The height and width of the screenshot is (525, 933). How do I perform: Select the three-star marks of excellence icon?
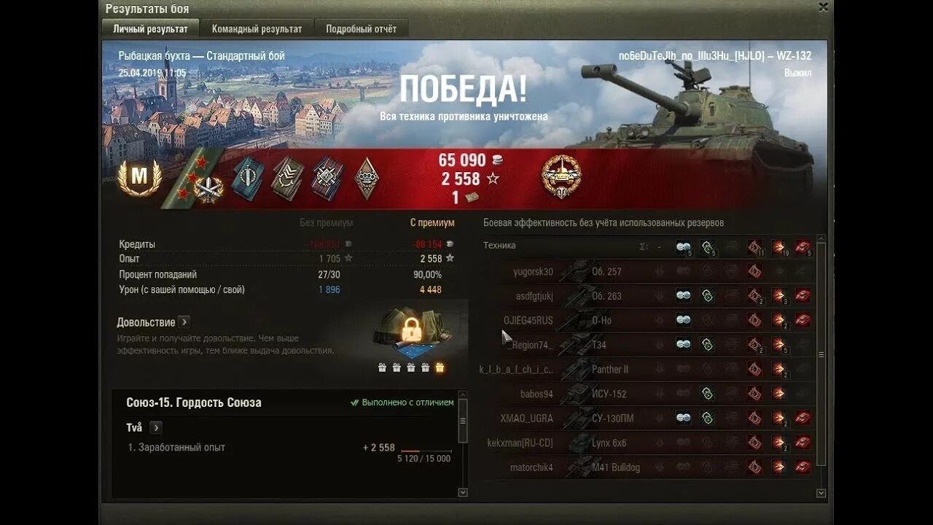[x=195, y=179]
